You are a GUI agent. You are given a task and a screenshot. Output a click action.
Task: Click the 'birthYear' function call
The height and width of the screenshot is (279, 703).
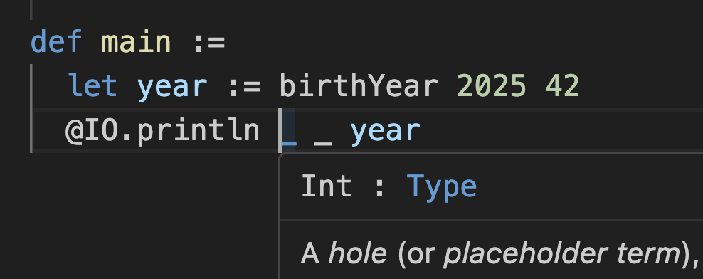click(x=359, y=85)
